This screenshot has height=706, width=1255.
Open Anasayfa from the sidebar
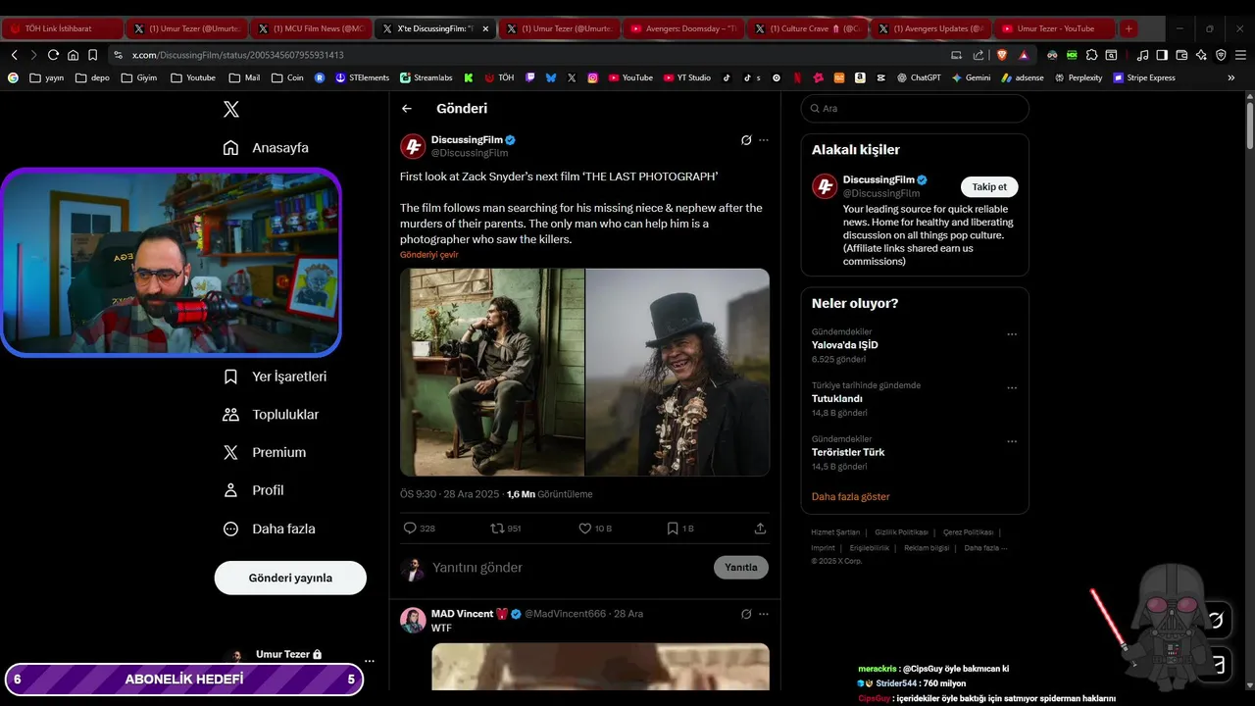pos(266,148)
